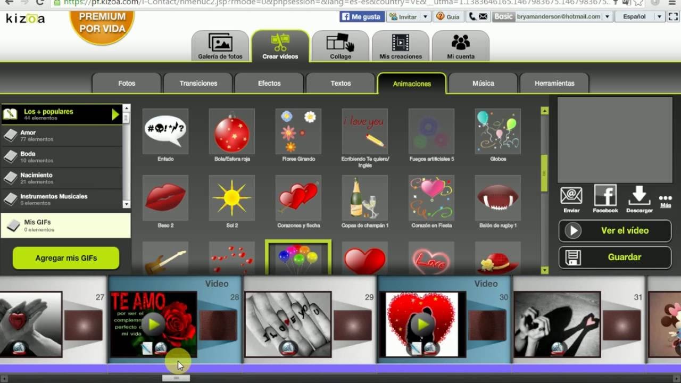The image size is (681, 383).
Task: Click the Descargar download icon
Action: click(639, 196)
